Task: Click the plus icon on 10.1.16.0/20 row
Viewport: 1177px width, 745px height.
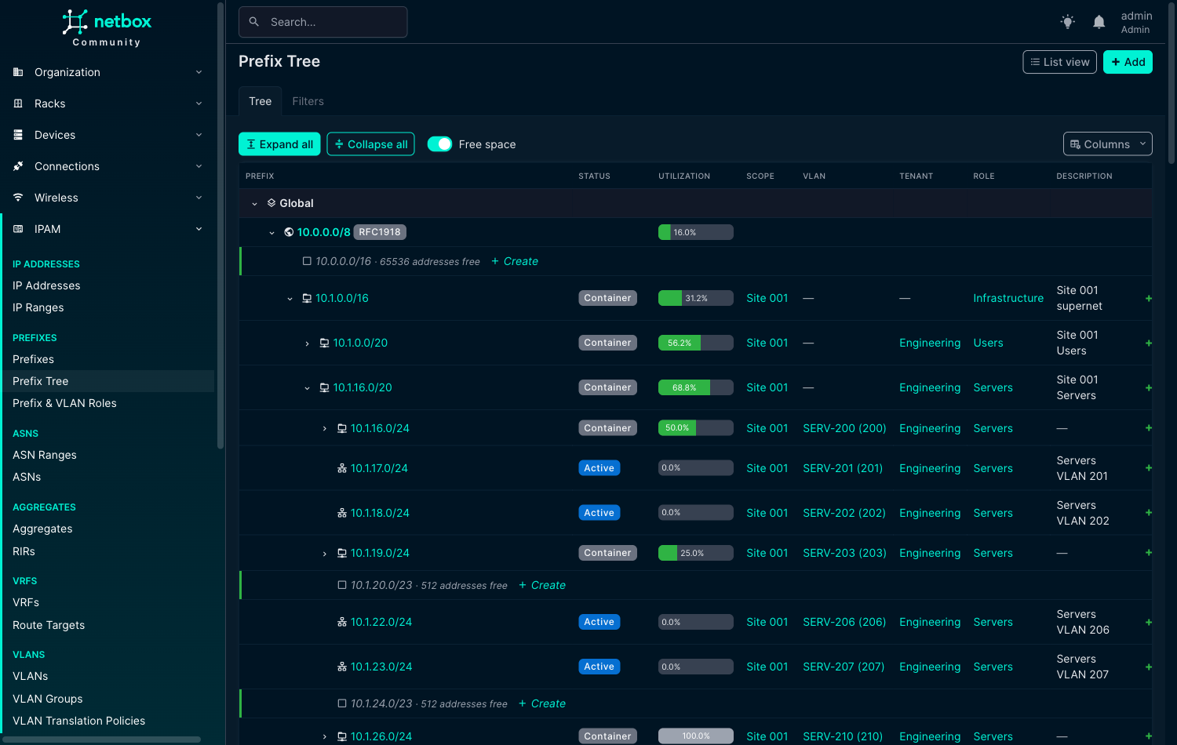Action: pyautogui.click(x=1148, y=387)
